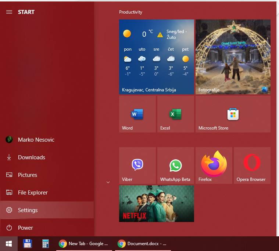
Task: Open the Power options
Action: click(47, 228)
